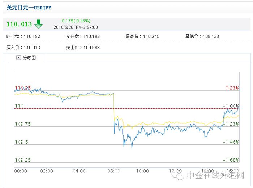The width and height of the screenshot is (253, 188).
Task: Click the timestamp 2016/5/26 下午3:57:00
Action: click(x=76, y=27)
